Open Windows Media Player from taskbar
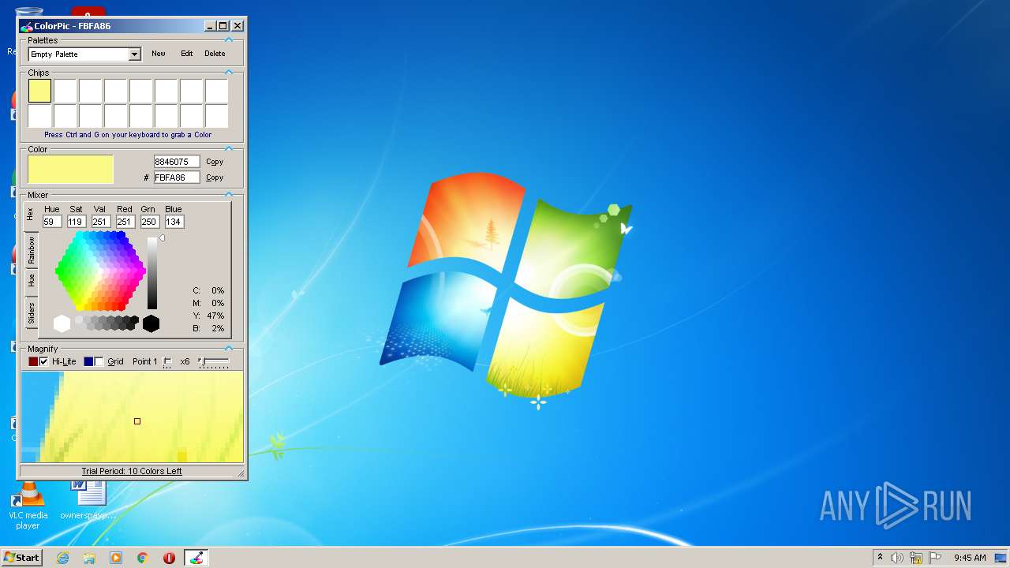This screenshot has width=1010, height=568. click(116, 558)
